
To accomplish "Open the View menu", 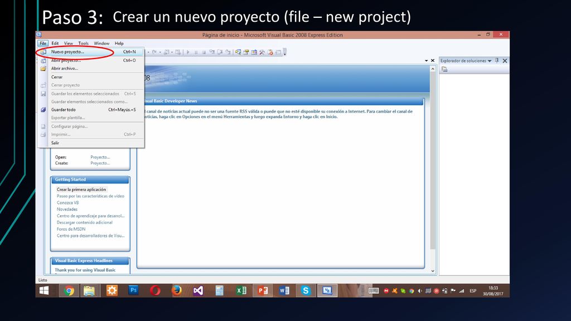I will pos(69,43).
